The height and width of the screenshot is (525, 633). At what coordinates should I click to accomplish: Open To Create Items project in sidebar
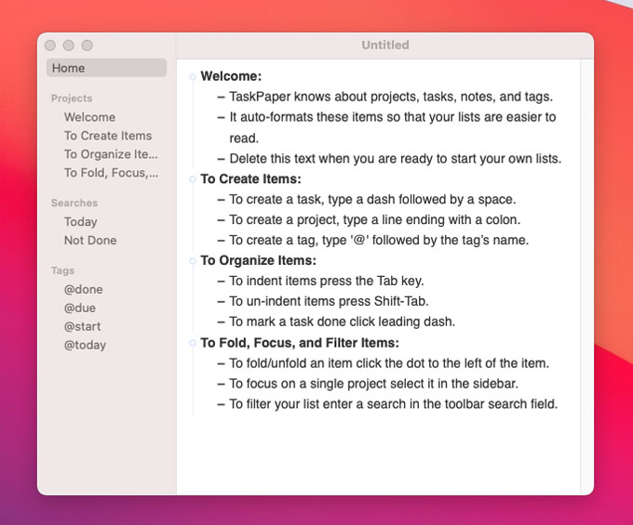click(x=108, y=136)
